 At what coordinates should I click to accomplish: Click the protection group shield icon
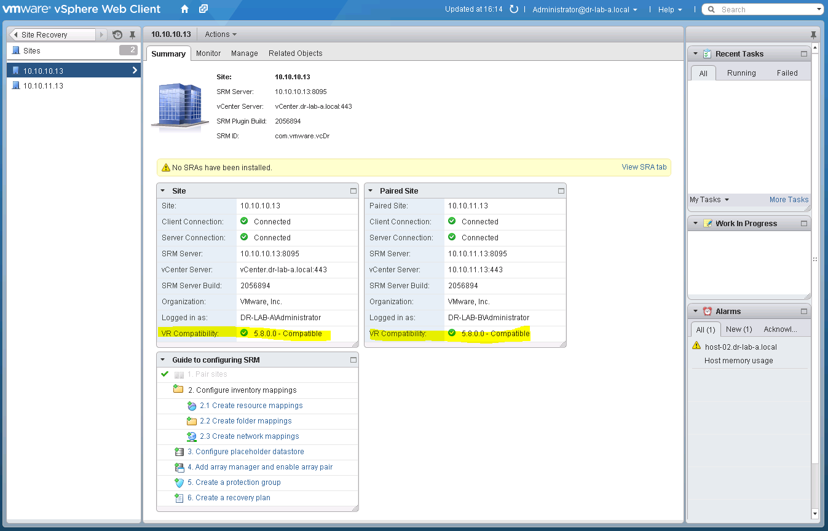tap(179, 482)
